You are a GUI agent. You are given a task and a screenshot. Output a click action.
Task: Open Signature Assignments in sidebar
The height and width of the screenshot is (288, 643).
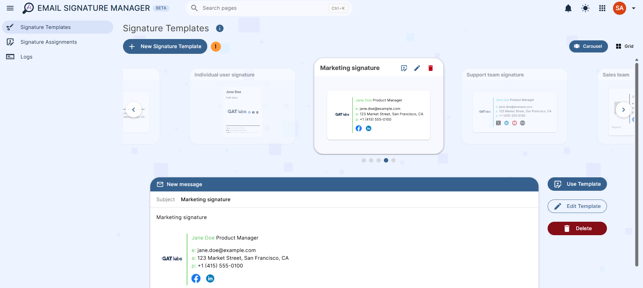pyautogui.click(x=58, y=42)
